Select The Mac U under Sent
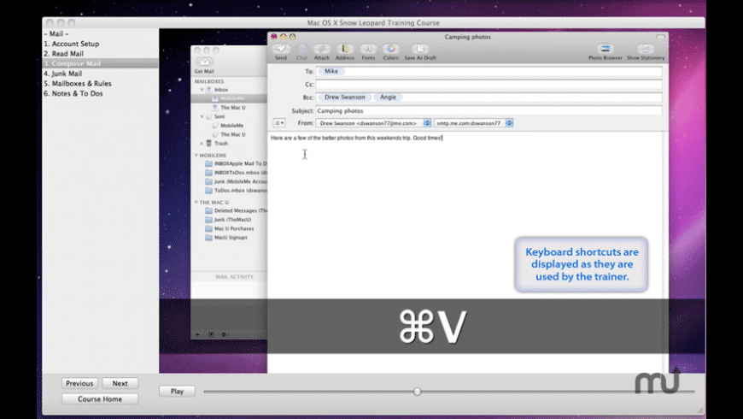This screenshot has width=743, height=419. pos(232,135)
